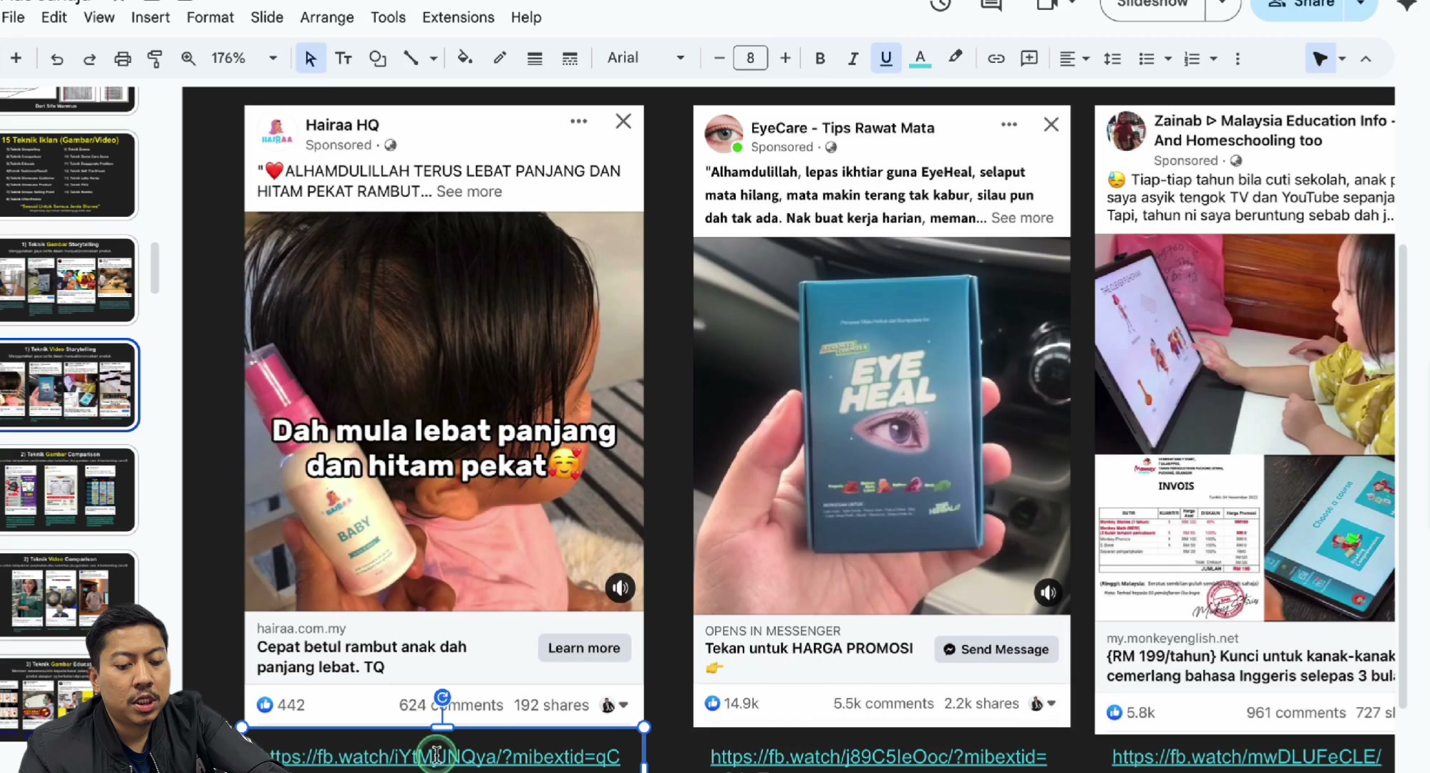Toggle bold formatting
Screen dimensions: 1430x773
tap(820, 59)
